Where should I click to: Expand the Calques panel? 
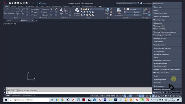89,18
